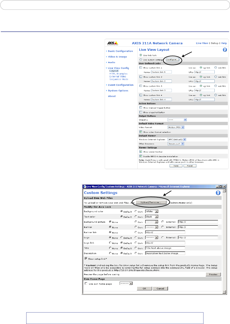Click 'Description text below image' field
This screenshot has height=324, width=230.
point(165,253)
